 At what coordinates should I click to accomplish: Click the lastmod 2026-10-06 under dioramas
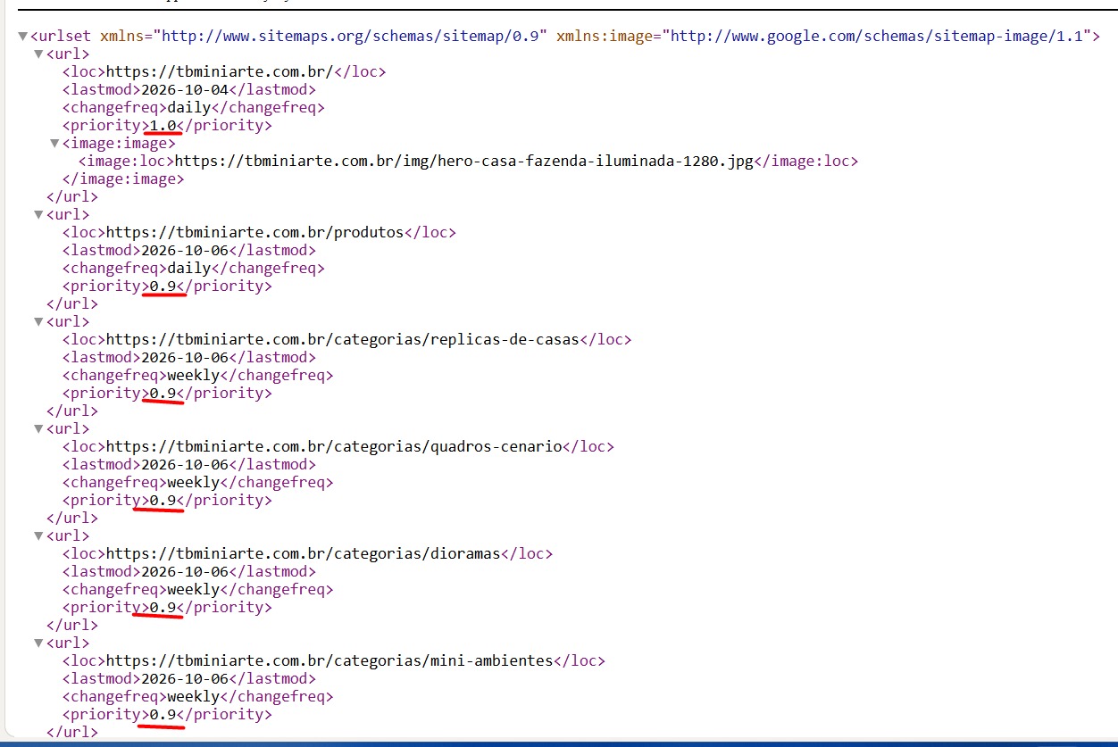185,571
